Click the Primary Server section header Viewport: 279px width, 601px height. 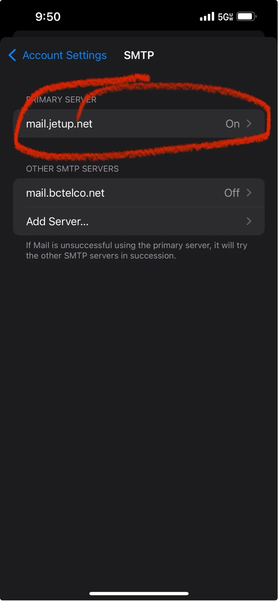pos(61,100)
